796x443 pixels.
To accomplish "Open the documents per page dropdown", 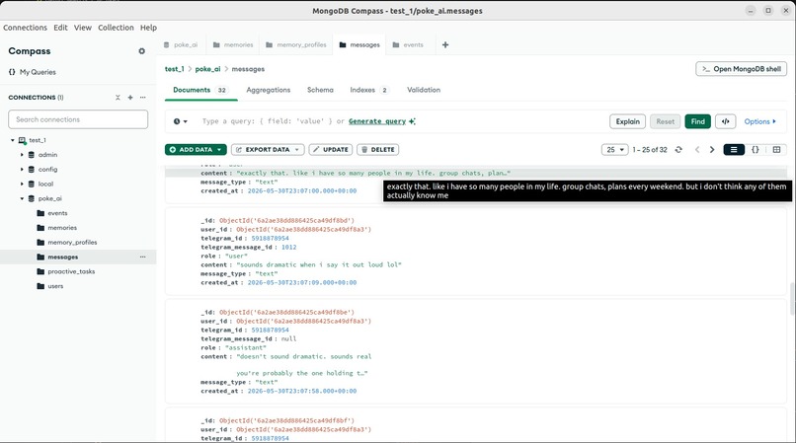I will tap(614, 150).
